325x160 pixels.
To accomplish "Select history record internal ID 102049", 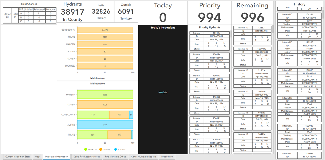I will click(x=309, y=98).
